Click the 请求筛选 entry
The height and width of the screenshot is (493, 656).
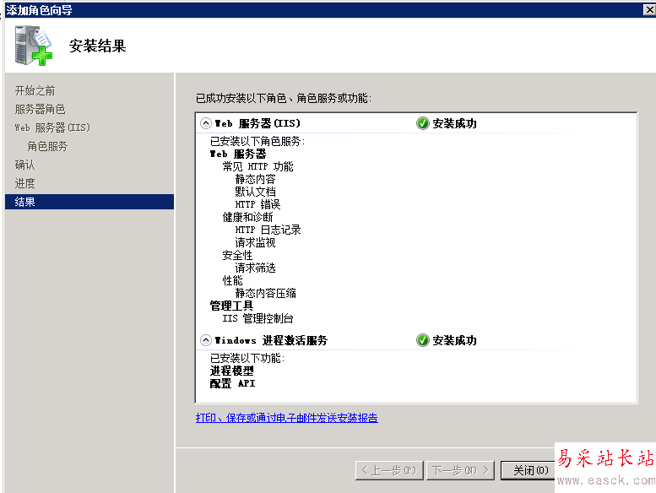coord(255,268)
